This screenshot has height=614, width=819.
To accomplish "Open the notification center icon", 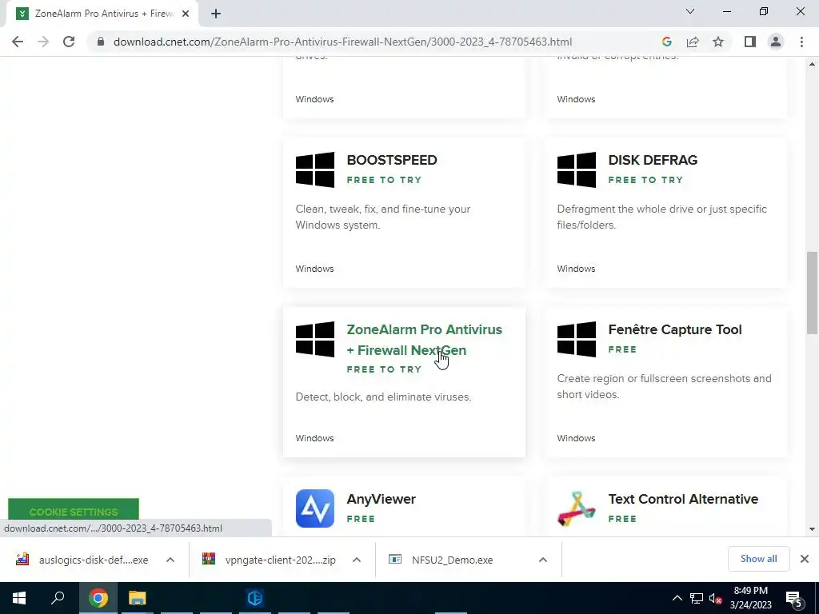I will click(x=794, y=598).
